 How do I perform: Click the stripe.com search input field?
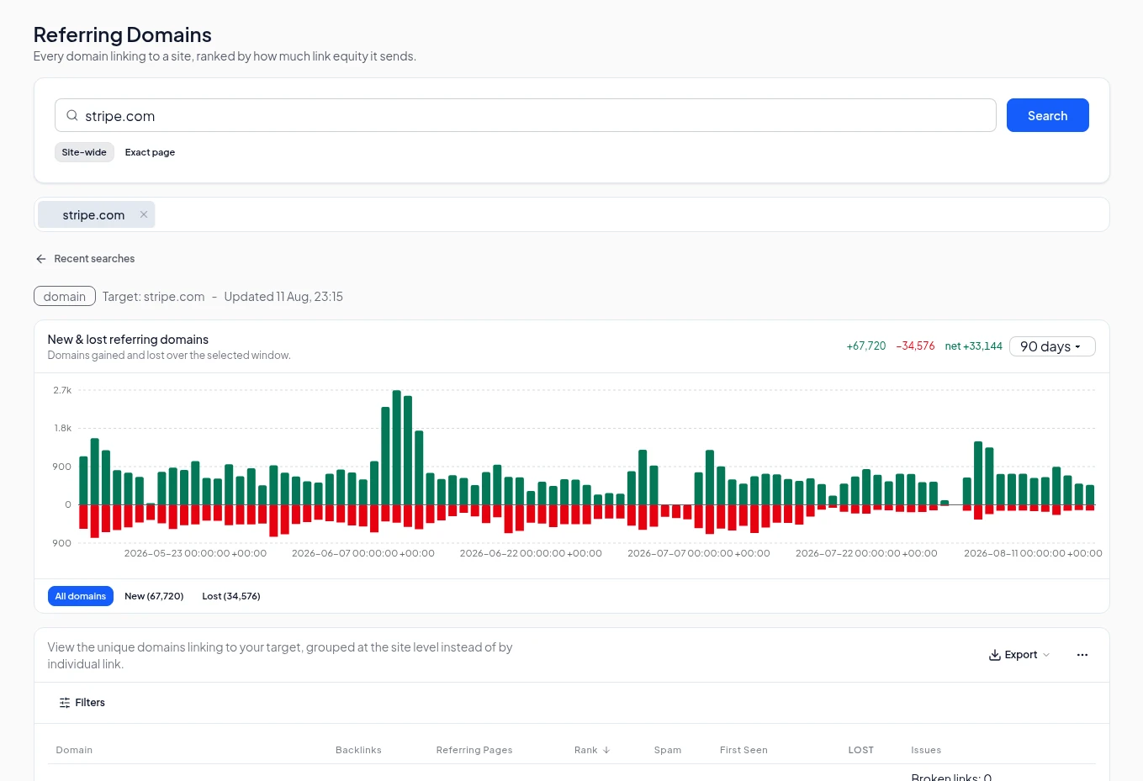point(526,115)
